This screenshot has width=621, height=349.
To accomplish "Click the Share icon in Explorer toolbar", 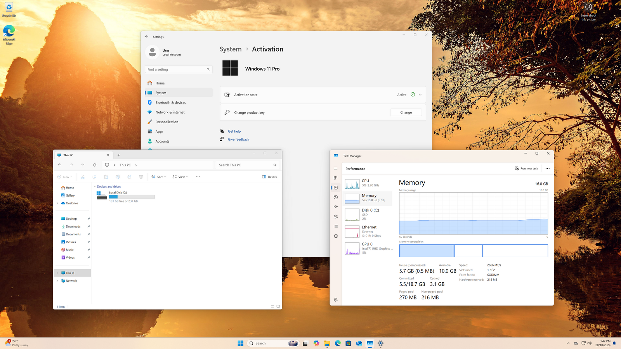I will click(129, 177).
